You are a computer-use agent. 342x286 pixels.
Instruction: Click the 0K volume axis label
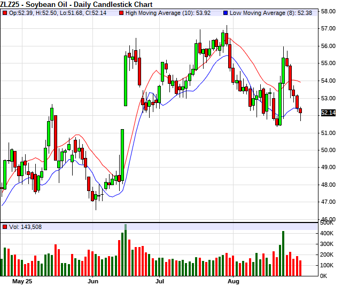324,276
